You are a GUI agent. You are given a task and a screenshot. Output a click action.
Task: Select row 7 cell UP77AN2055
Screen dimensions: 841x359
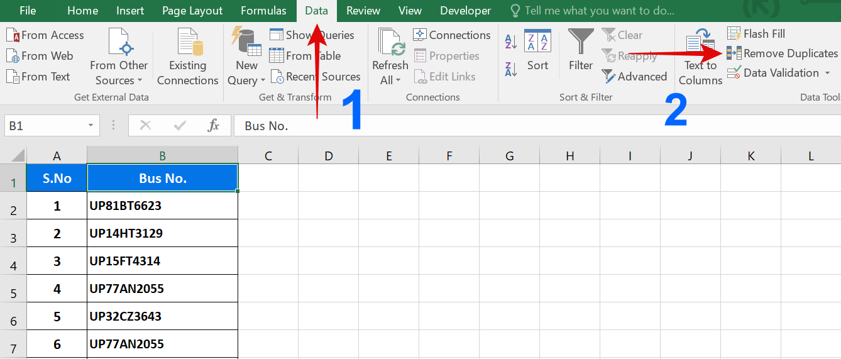[x=163, y=344]
